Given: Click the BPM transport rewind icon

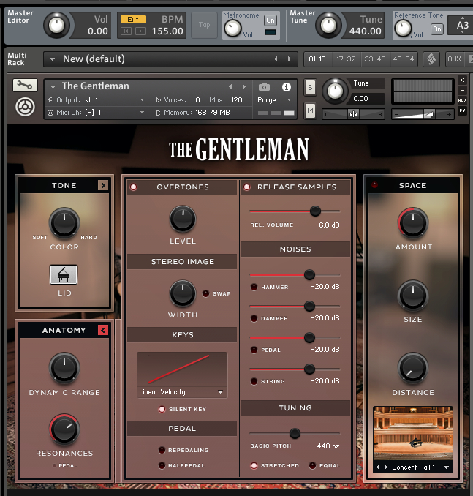Looking at the screenshot, I should click(126, 31).
